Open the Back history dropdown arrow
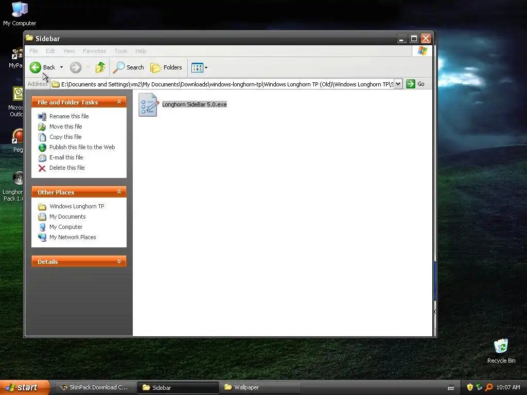Screen dimensions: 527x395 (62, 67)
